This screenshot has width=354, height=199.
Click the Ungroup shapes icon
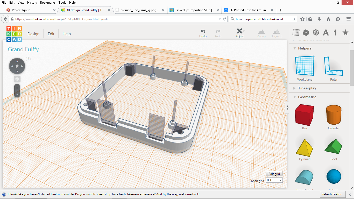(277, 33)
